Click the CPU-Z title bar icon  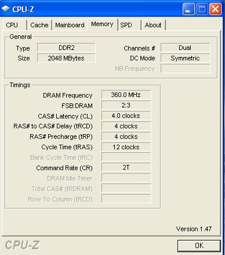5,9
